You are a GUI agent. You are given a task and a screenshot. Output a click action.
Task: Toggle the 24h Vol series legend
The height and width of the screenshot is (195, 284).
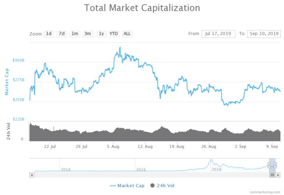click(x=162, y=185)
